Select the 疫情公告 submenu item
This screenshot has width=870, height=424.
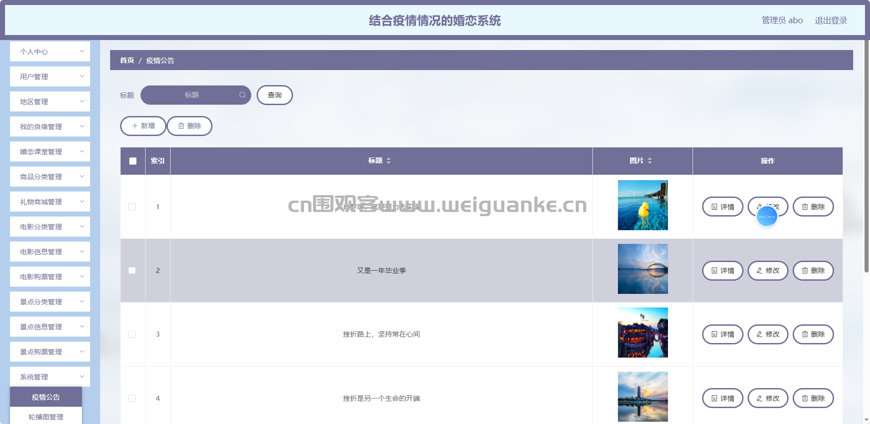click(46, 397)
